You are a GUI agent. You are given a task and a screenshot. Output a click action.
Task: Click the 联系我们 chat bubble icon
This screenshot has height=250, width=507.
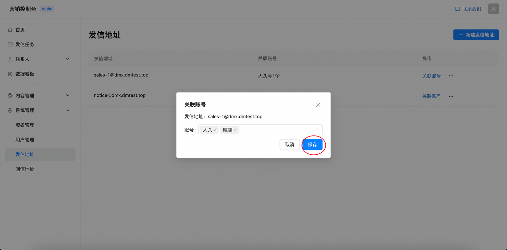[x=458, y=9]
